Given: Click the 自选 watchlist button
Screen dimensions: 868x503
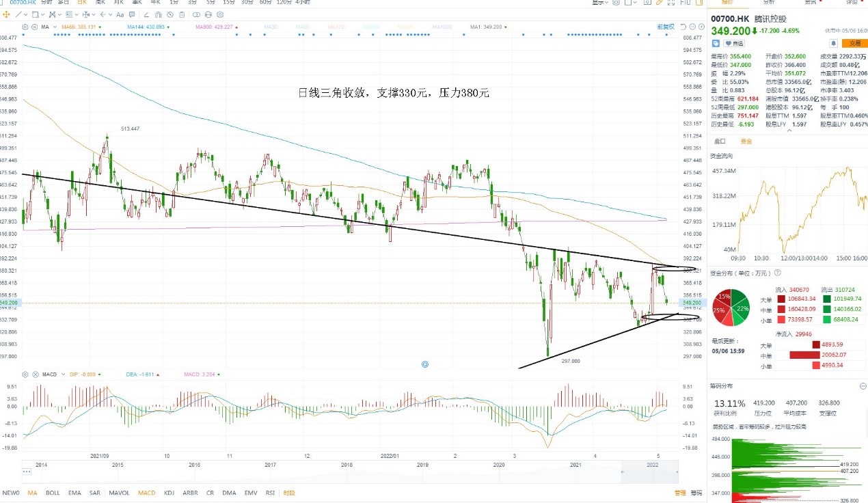Looking at the screenshot, I should (735, 43).
